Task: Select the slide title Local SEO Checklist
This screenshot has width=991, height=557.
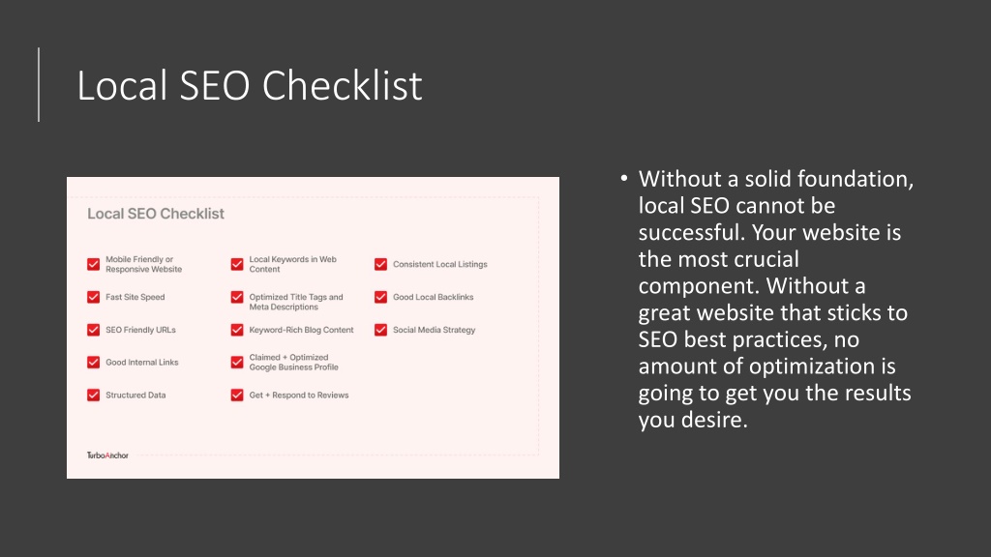Action: [x=250, y=85]
